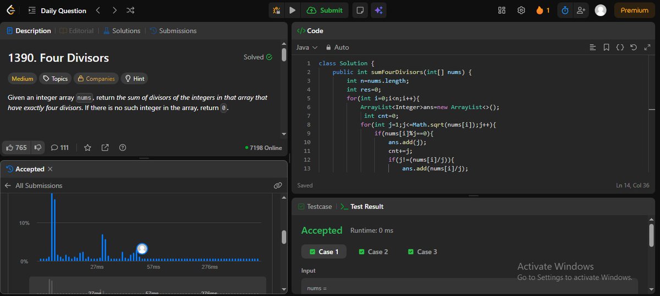Open the Daily Question problem list
The height and width of the screenshot is (296, 660).
(57, 10)
